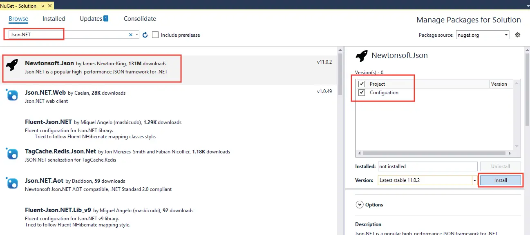This screenshot has width=530, height=235.
Task: Select Json.NET.Web package title
Action: click(45, 93)
